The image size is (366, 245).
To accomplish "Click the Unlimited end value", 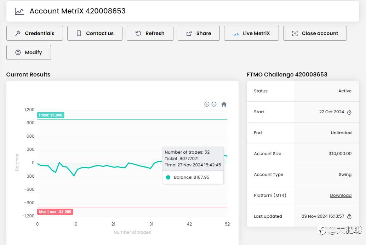I will (x=341, y=133).
